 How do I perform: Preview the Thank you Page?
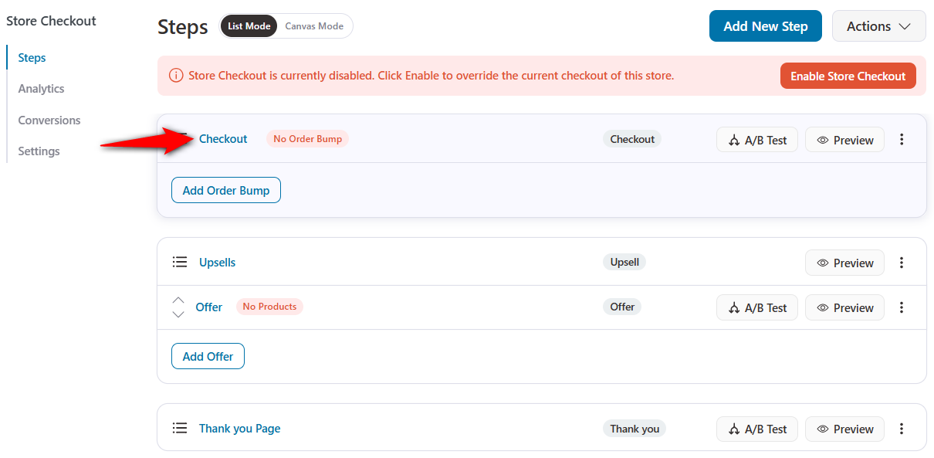coord(844,429)
